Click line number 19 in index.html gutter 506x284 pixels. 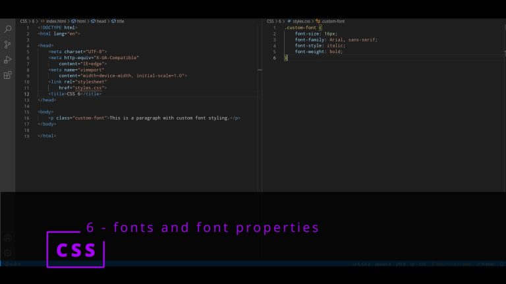pos(26,136)
